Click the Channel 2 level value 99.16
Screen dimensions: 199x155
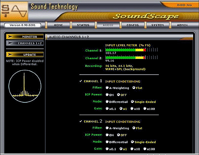click(x=110, y=60)
